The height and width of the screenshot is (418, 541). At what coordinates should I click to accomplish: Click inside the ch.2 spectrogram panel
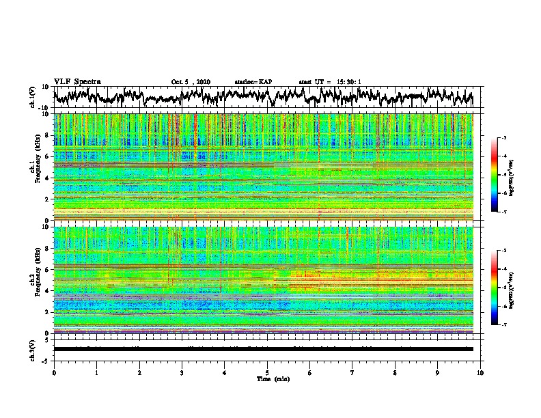pyautogui.click(x=263, y=280)
